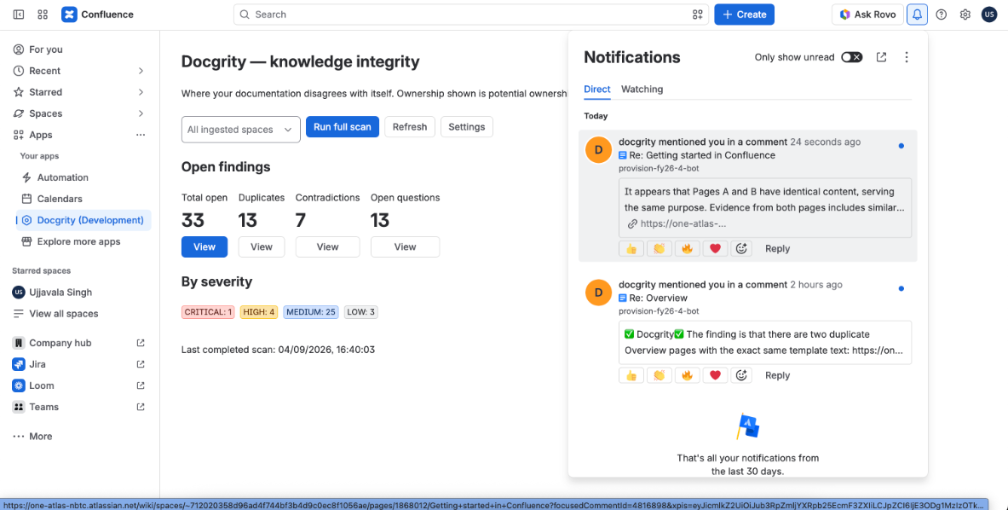This screenshot has width=1008, height=510.
Task: Select Docgrity (Development) in the sidebar
Action: click(x=84, y=220)
